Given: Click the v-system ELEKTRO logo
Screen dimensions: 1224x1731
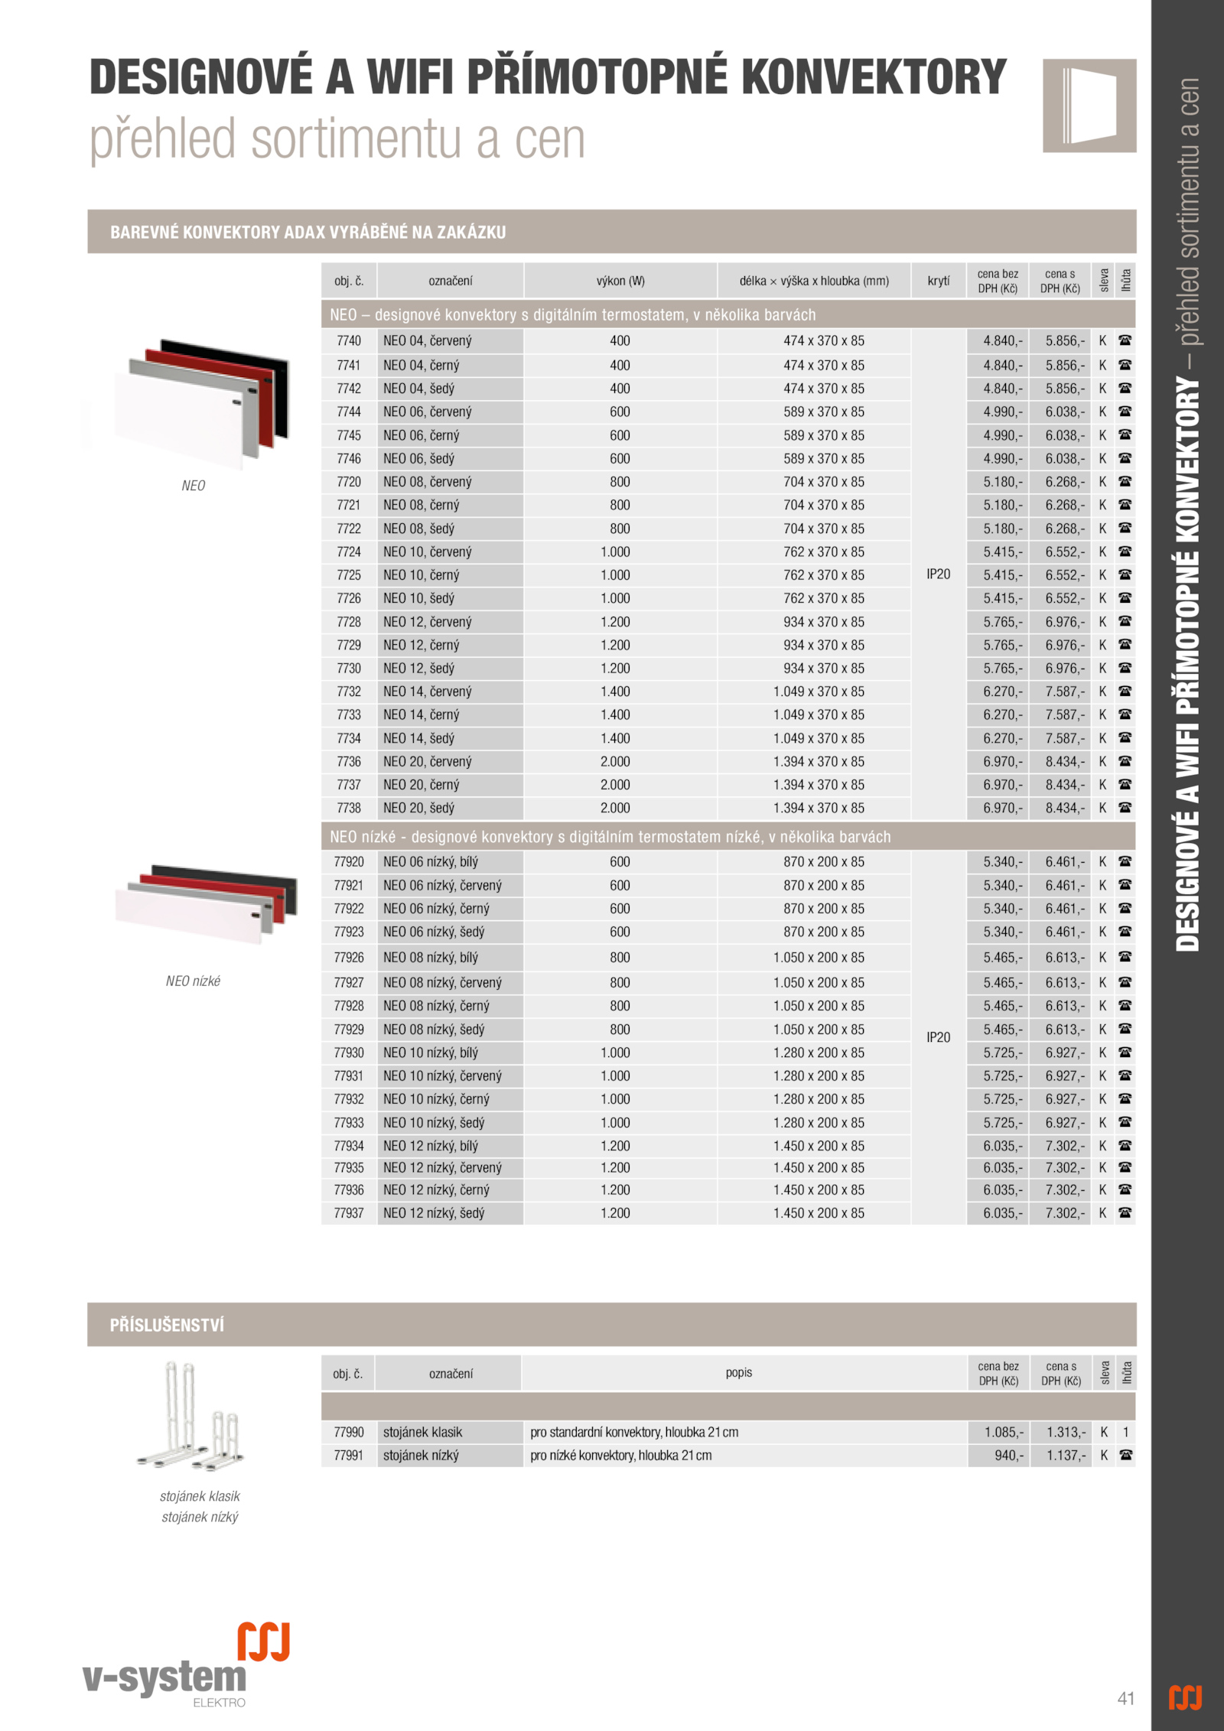Looking at the screenshot, I should tap(186, 1664).
